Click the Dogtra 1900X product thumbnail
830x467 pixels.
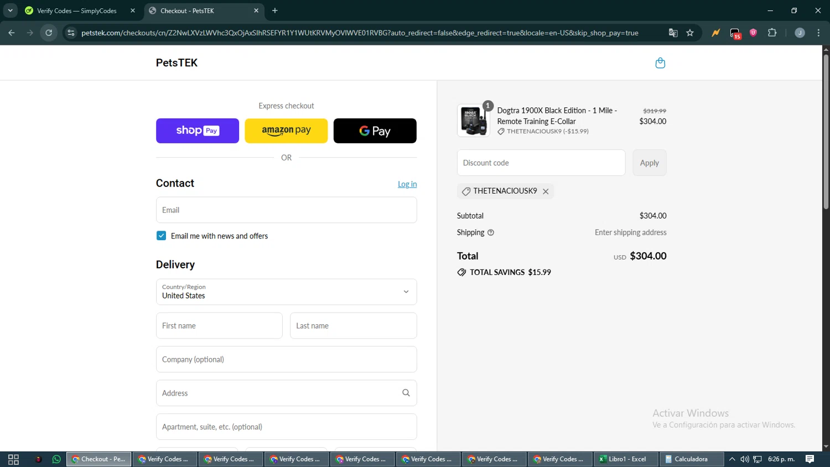click(474, 120)
